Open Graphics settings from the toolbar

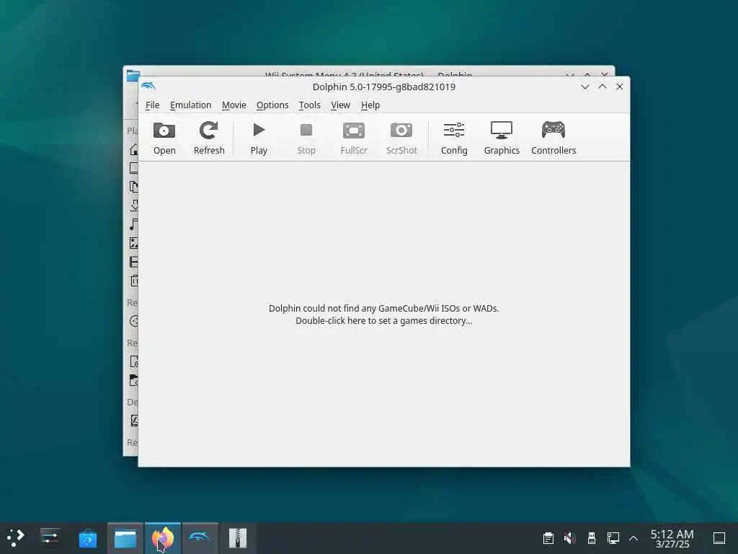(x=502, y=138)
